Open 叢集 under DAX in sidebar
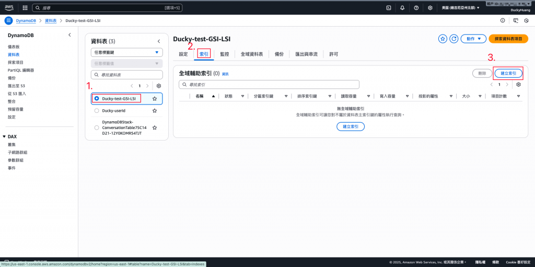The width and height of the screenshot is (535, 267). click(12, 144)
